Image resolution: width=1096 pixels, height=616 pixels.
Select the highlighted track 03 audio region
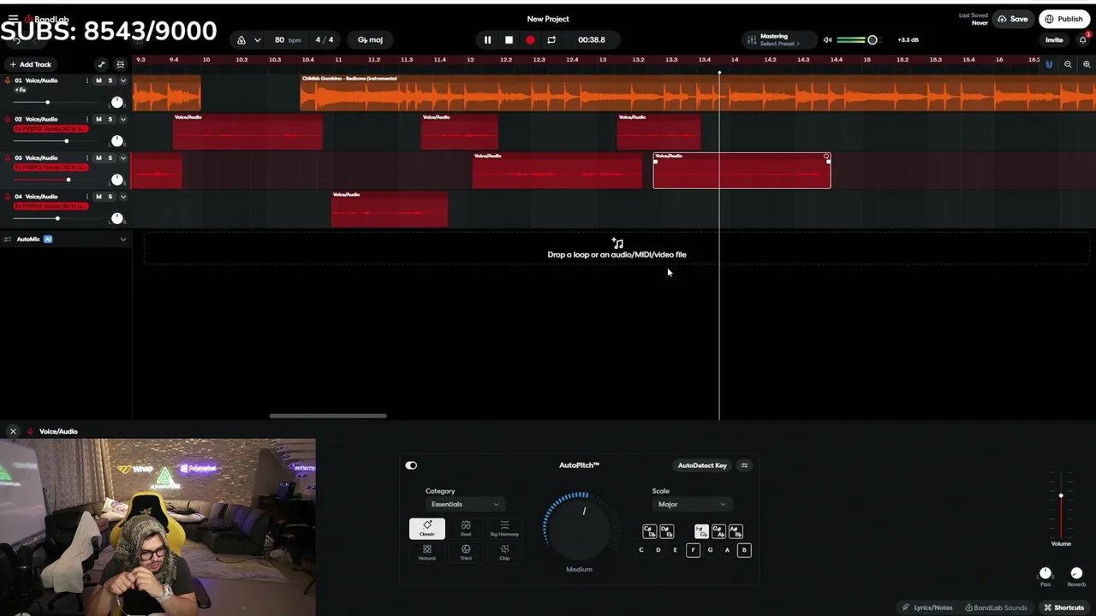coord(742,170)
